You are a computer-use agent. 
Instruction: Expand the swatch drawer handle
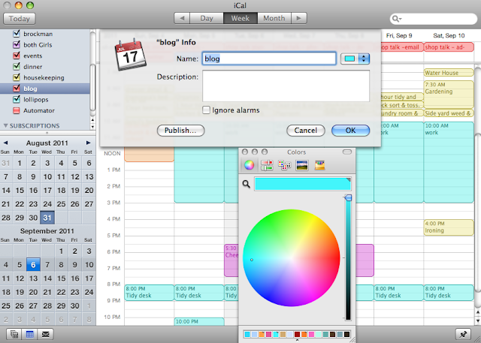click(x=297, y=340)
